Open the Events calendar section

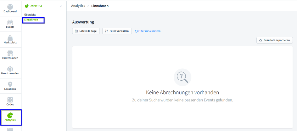[10, 24]
